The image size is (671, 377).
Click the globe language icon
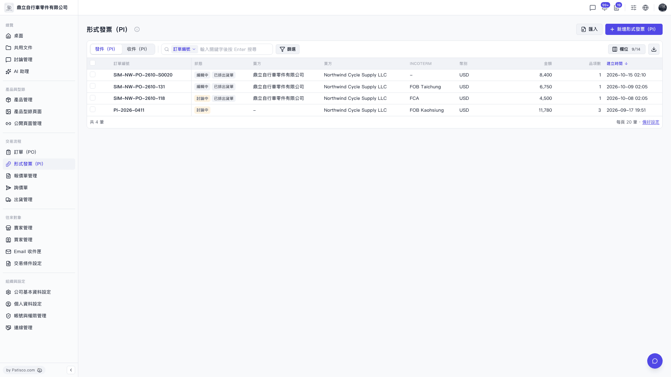coord(645,8)
